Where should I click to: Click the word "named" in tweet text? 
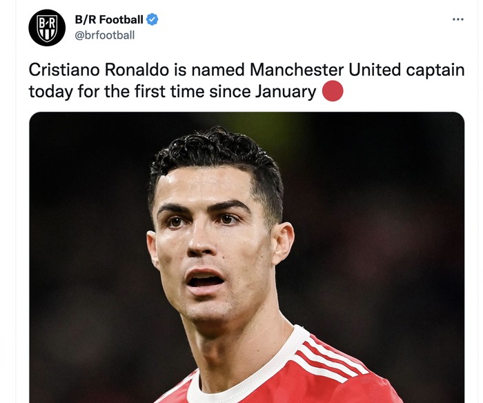218,70
